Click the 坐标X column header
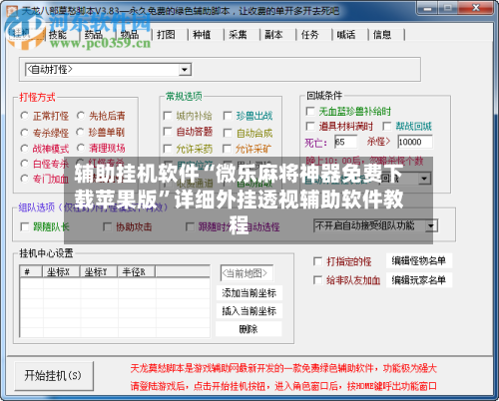 click(61, 271)
